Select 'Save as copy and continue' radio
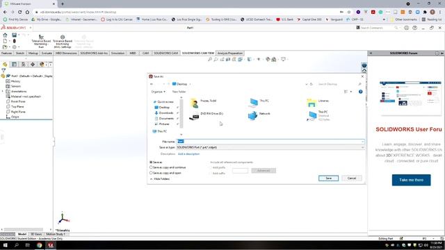Image resolution: width=445 pixels, height=250 pixels. tap(151, 167)
